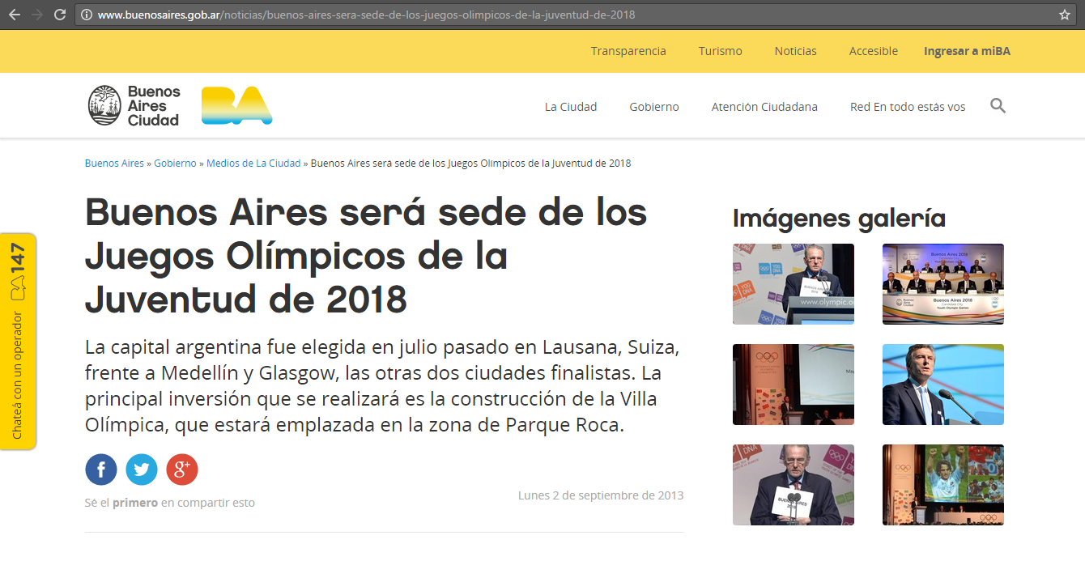Screen dimensions: 1085x561
Task: Click the yellow BA logo
Action: tap(236, 106)
